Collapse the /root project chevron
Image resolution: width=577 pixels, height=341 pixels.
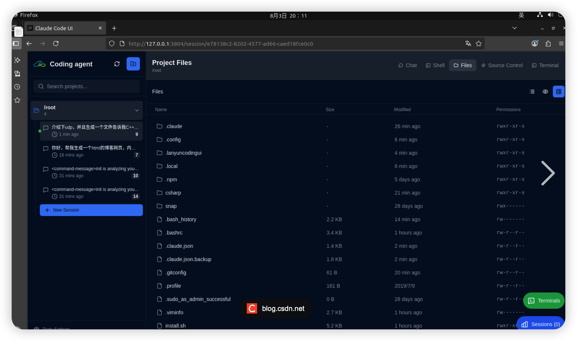[137, 111]
